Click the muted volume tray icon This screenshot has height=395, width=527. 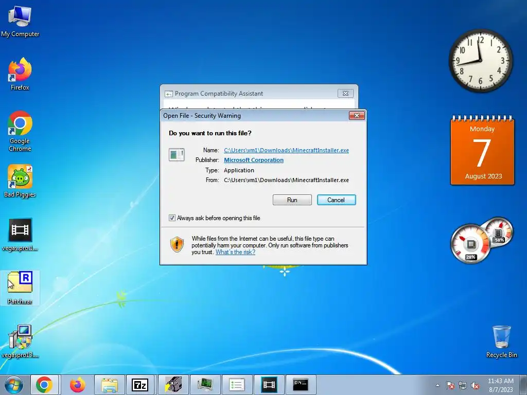pyautogui.click(x=475, y=386)
